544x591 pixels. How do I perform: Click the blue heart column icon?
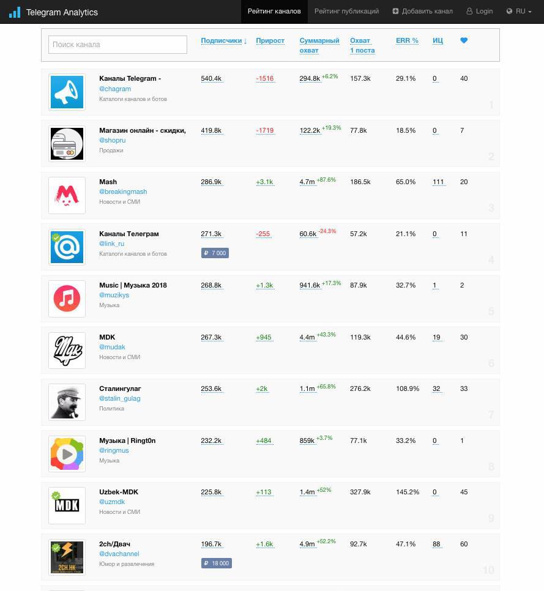(x=464, y=40)
